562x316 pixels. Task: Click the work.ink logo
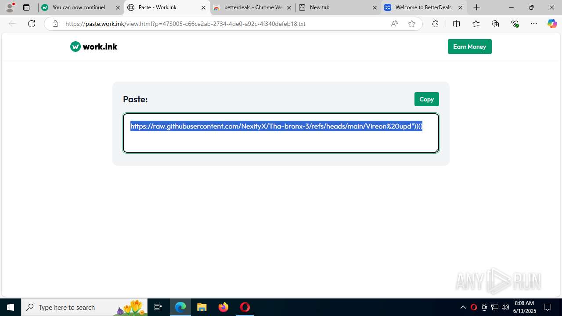[x=94, y=47]
